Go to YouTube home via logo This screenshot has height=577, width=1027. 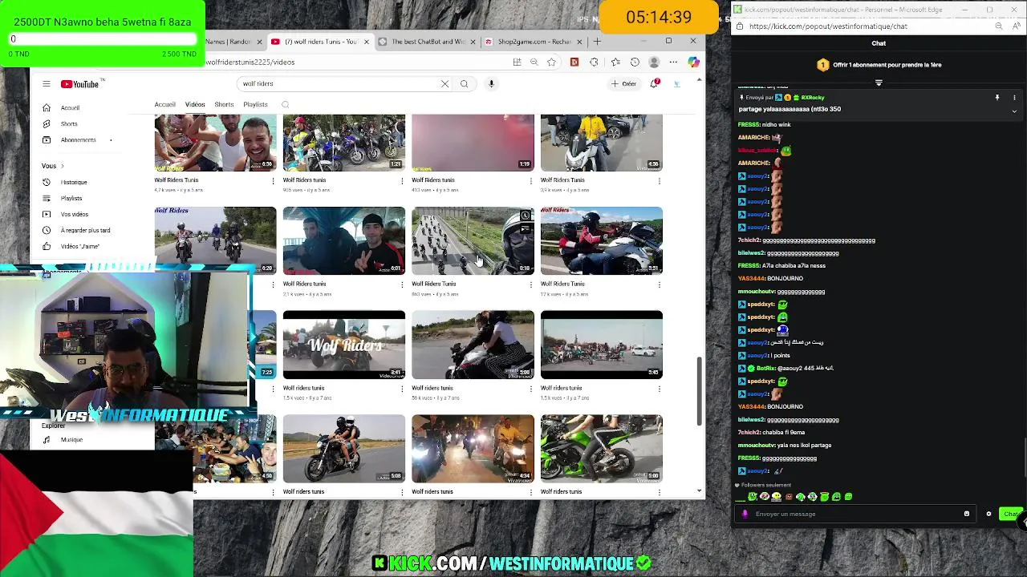tap(80, 84)
